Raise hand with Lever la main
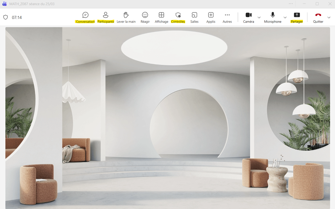335x209 pixels. [x=126, y=17]
